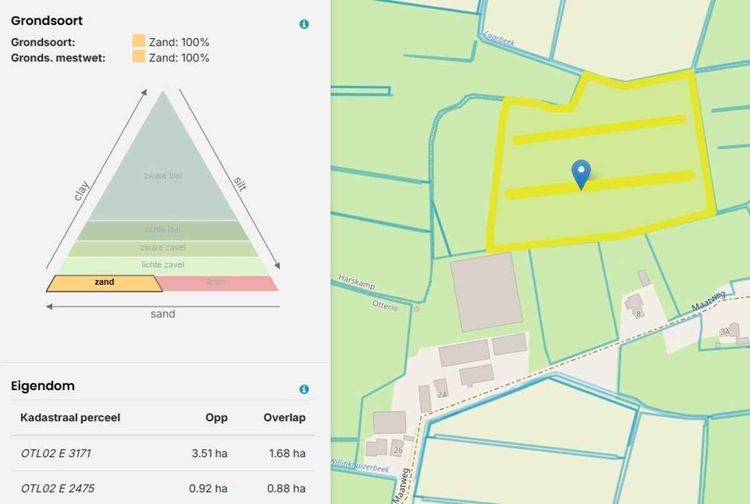The width and height of the screenshot is (750, 504).
Task: Select the leem segment in triangle
Action: (216, 283)
